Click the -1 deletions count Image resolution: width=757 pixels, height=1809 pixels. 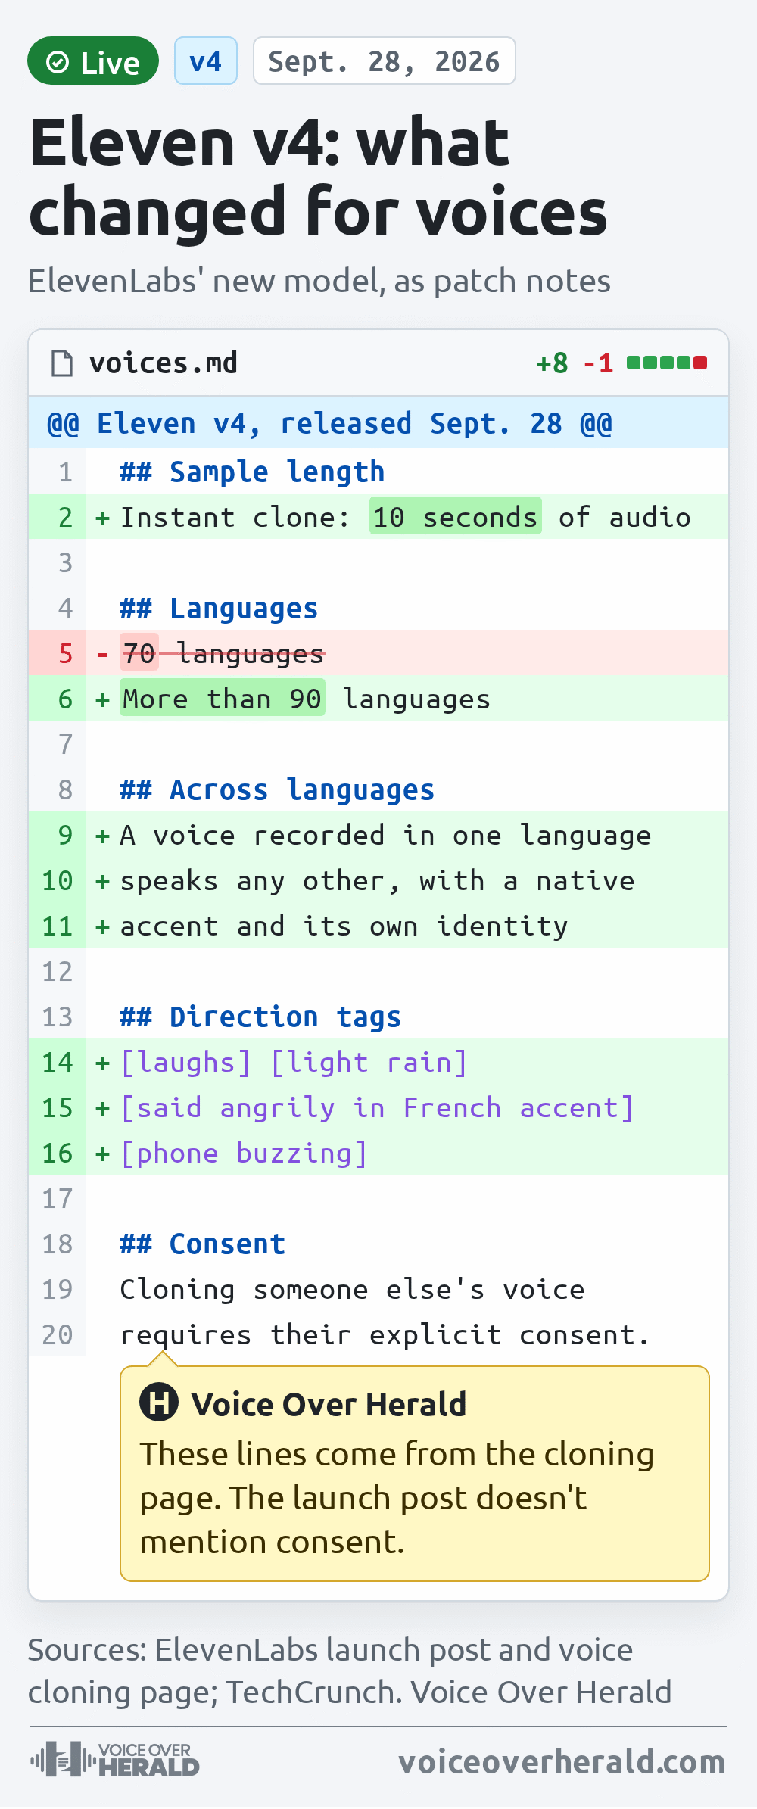[598, 363]
